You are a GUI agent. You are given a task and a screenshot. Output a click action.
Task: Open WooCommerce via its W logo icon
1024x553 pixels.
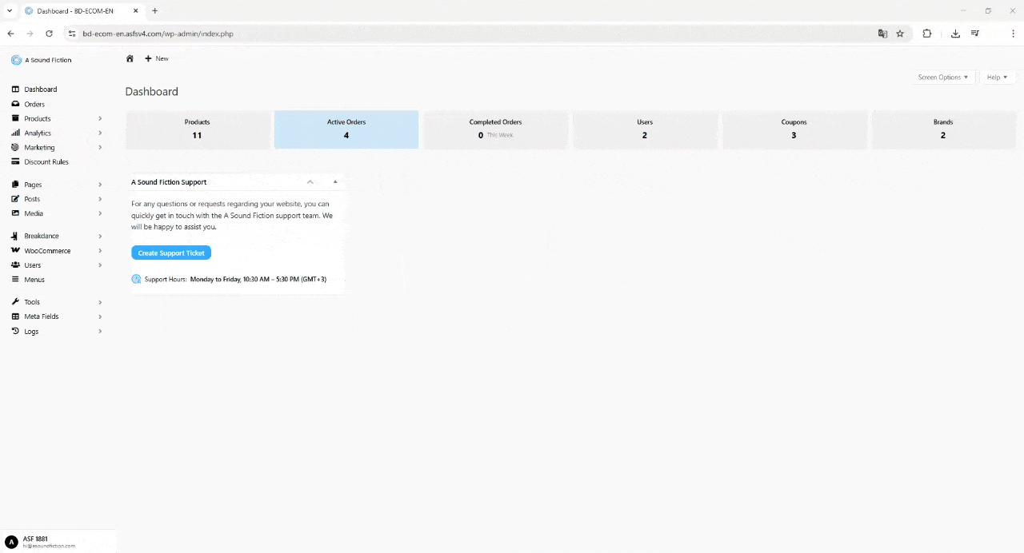click(15, 250)
